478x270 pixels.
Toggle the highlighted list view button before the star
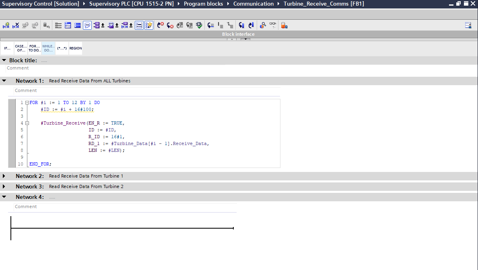(x=139, y=25)
